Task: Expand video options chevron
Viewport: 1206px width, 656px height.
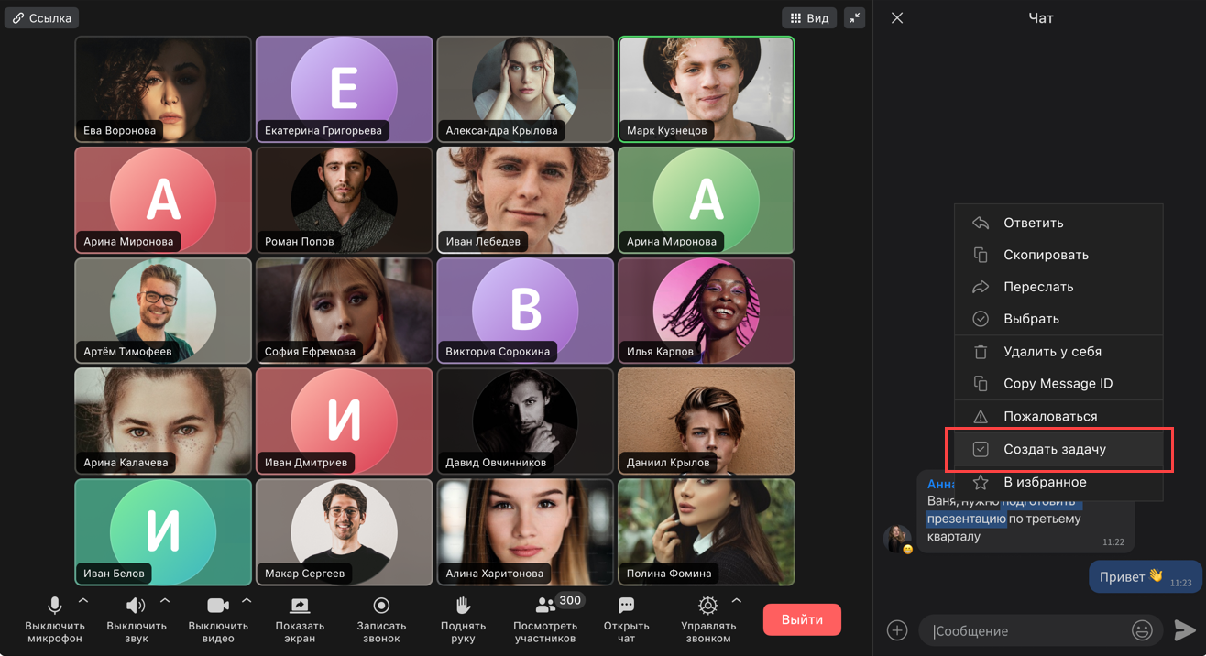Action: tap(247, 601)
